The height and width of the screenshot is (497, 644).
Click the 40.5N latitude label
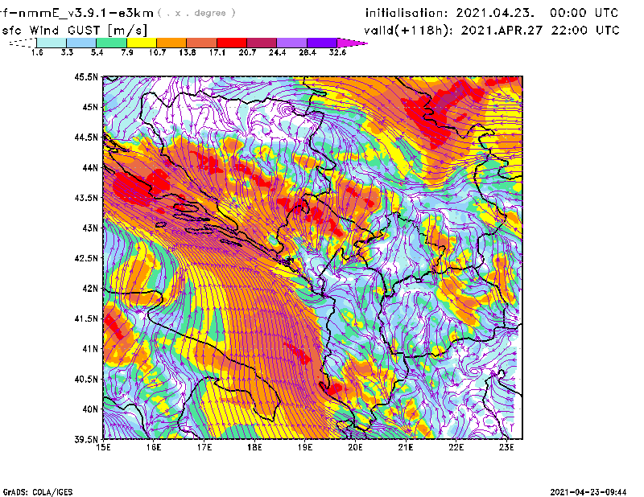(x=86, y=380)
